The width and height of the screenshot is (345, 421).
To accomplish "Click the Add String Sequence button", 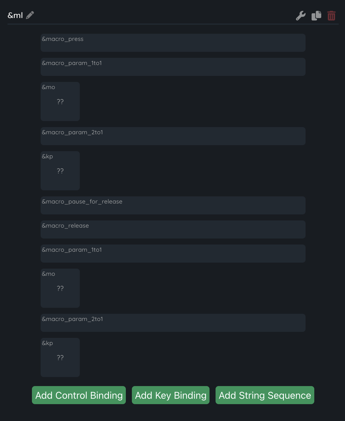I will (265, 395).
